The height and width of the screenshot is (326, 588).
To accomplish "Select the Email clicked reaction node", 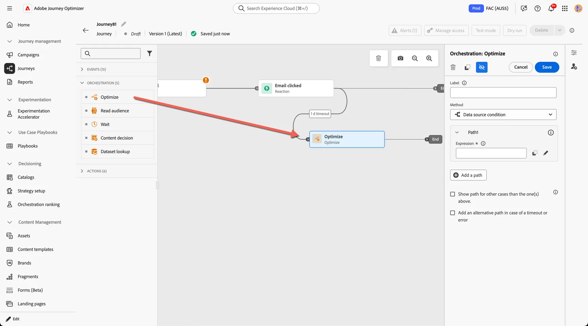I will click(x=296, y=88).
